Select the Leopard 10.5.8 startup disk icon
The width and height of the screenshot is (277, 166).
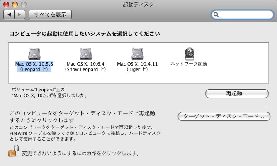click(x=34, y=54)
